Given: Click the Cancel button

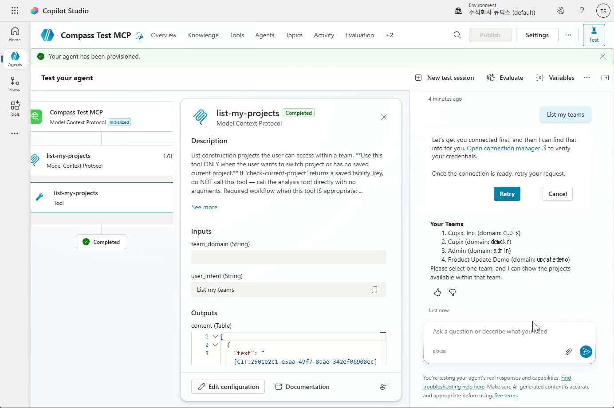Looking at the screenshot, I should tap(558, 194).
